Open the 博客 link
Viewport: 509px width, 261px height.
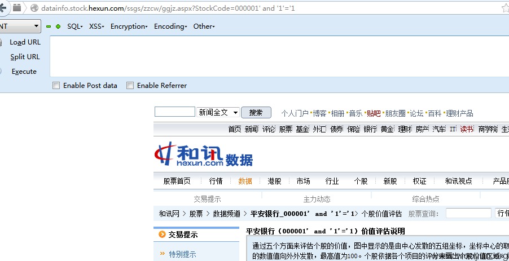[320, 113]
